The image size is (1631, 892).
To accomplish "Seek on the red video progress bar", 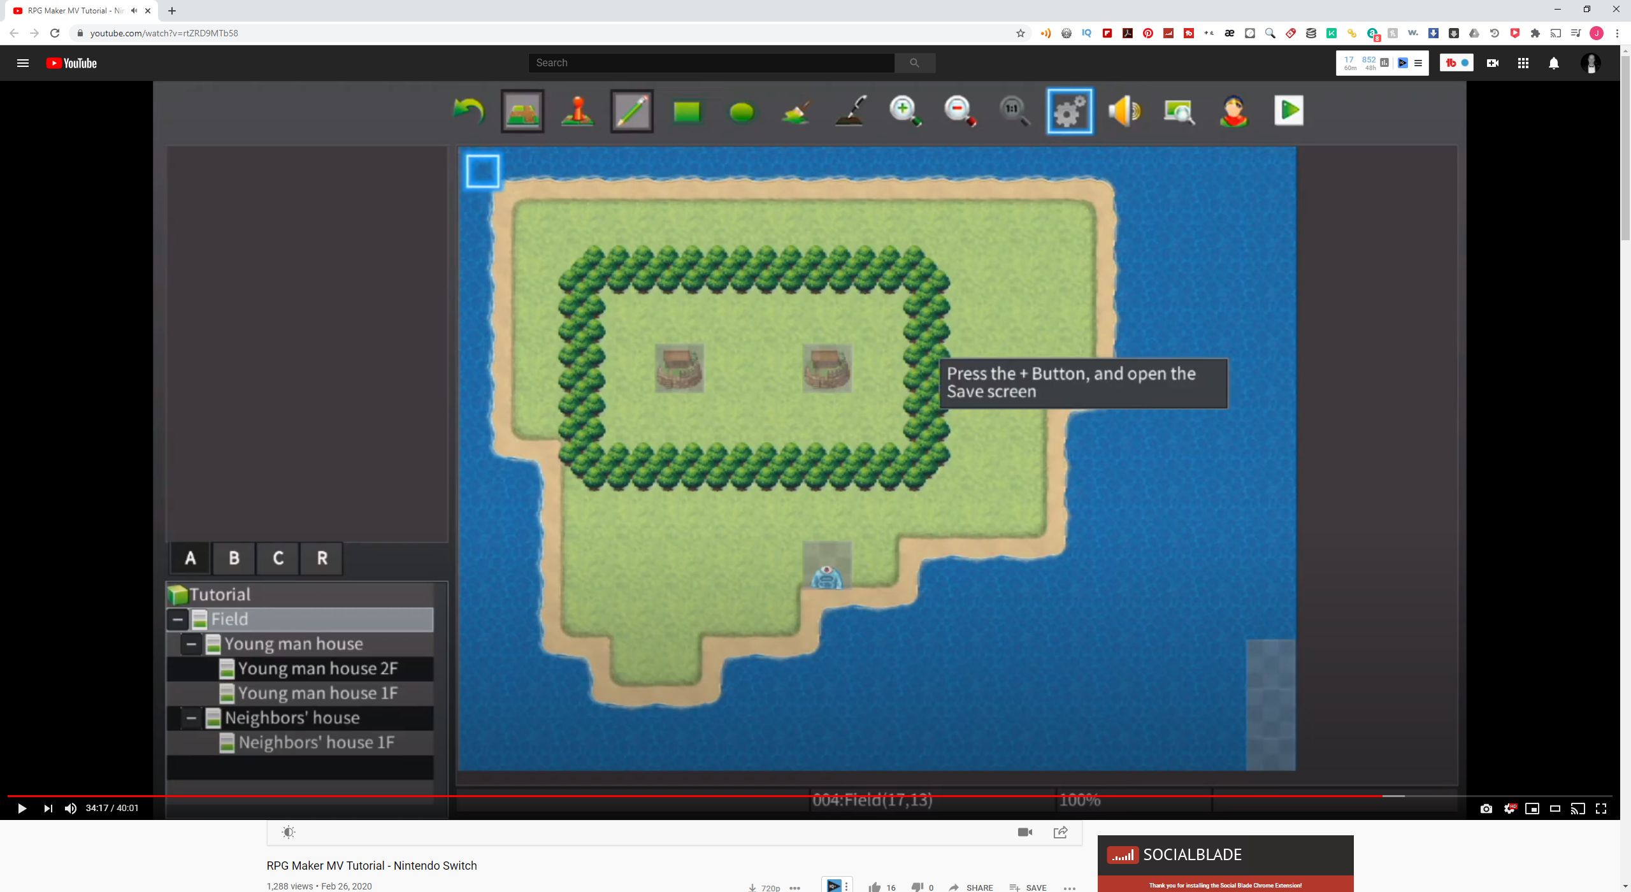I will point(809,796).
